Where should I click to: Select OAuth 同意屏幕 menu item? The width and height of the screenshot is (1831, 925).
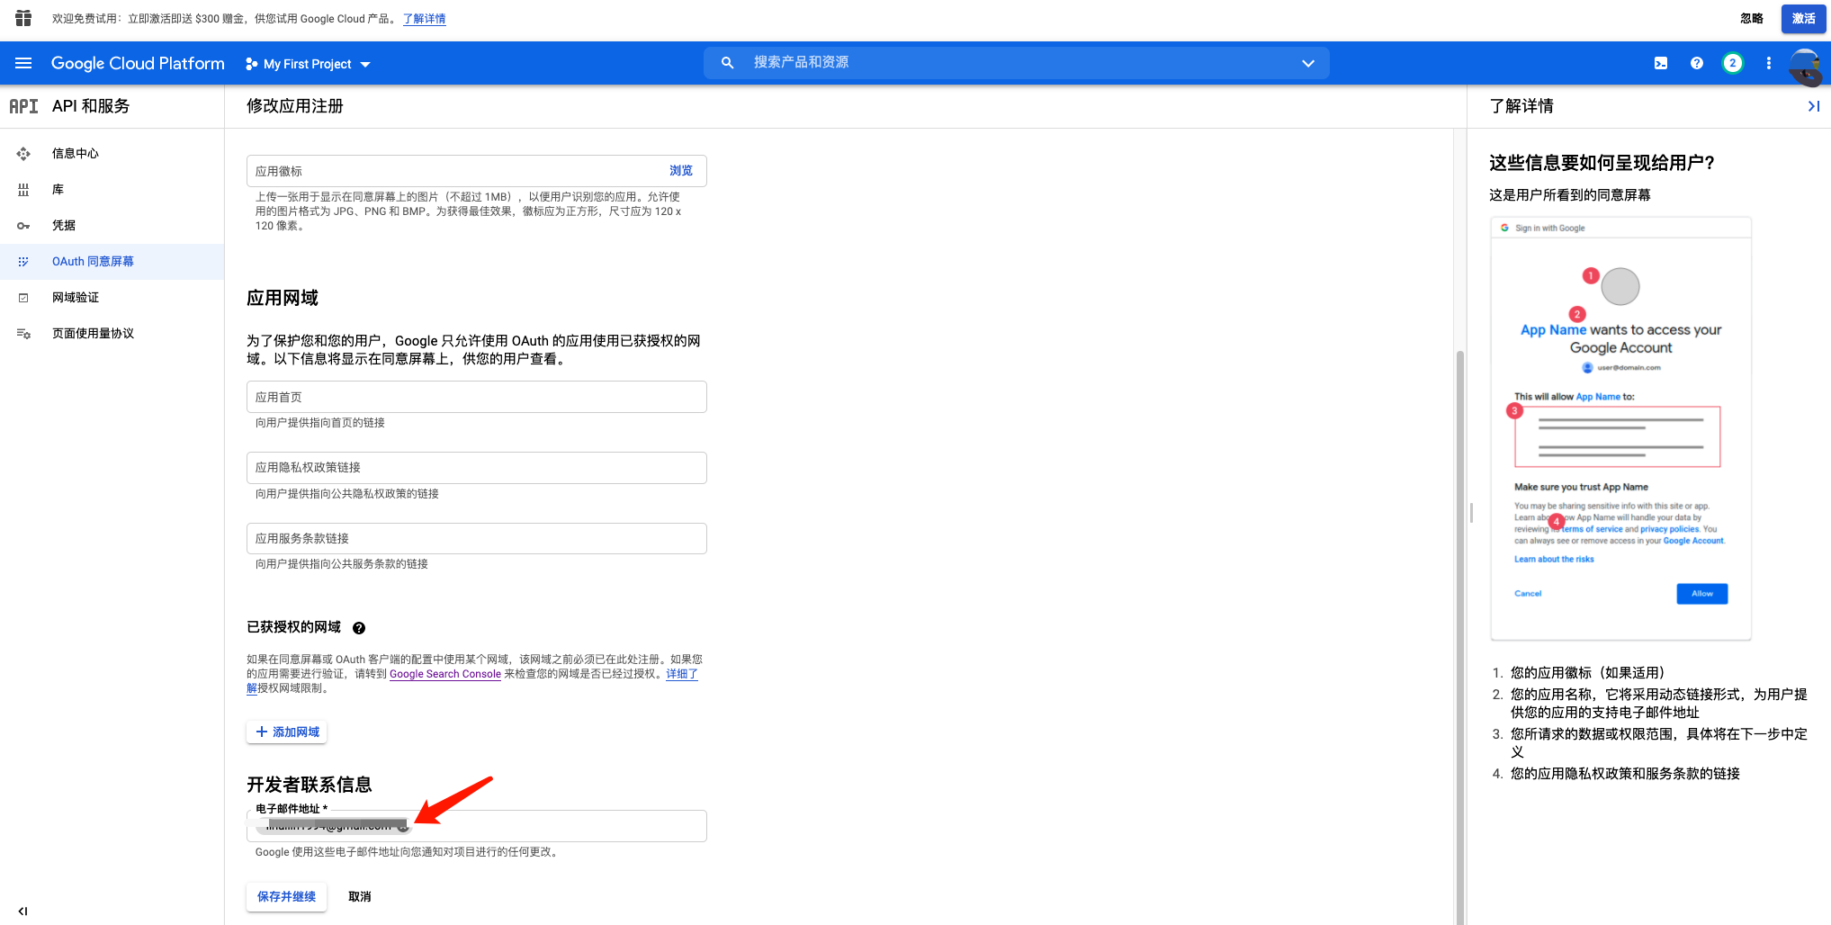(x=112, y=262)
